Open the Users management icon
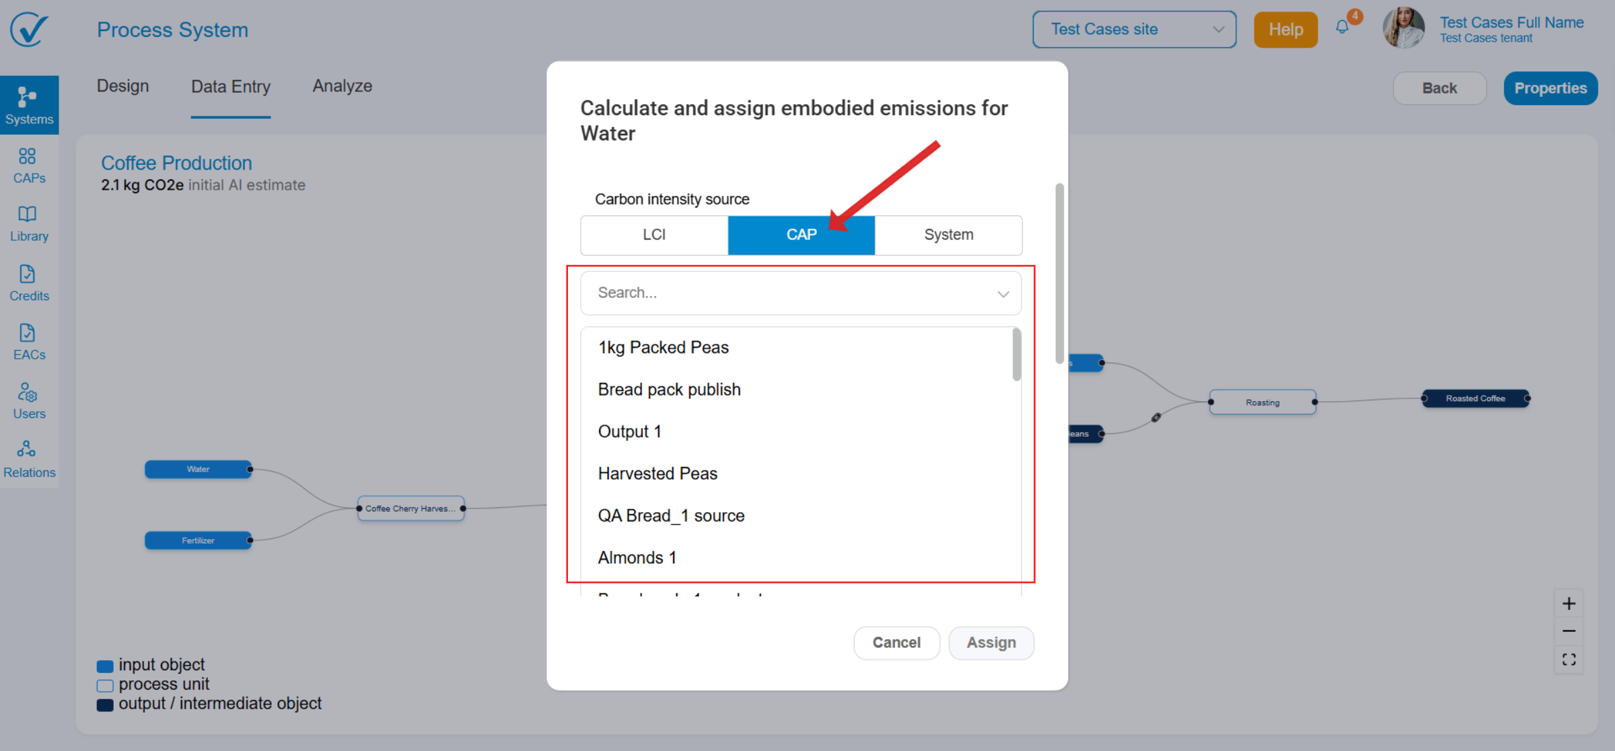This screenshot has height=751, width=1615. [28, 401]
